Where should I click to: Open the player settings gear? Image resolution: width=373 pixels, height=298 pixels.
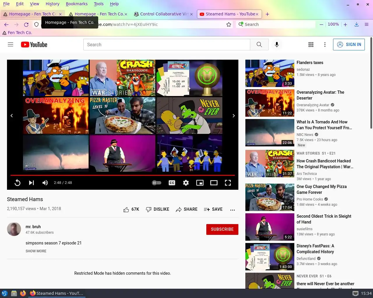coord(186,183)
